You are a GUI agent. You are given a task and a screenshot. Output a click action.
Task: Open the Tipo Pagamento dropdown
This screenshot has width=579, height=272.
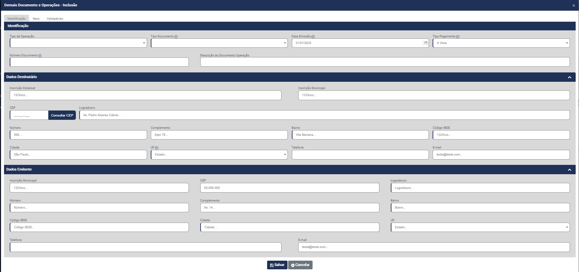(501, 43)
